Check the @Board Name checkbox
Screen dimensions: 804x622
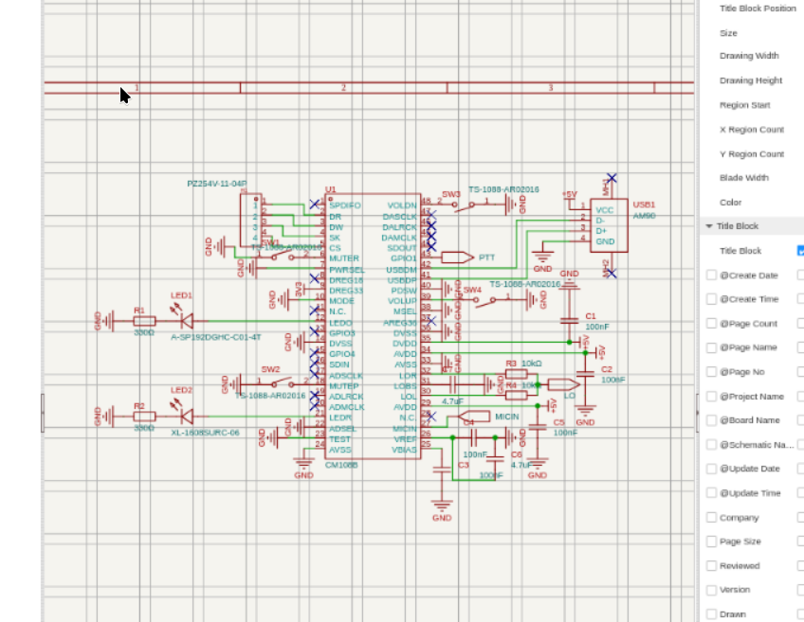[712, 420]
